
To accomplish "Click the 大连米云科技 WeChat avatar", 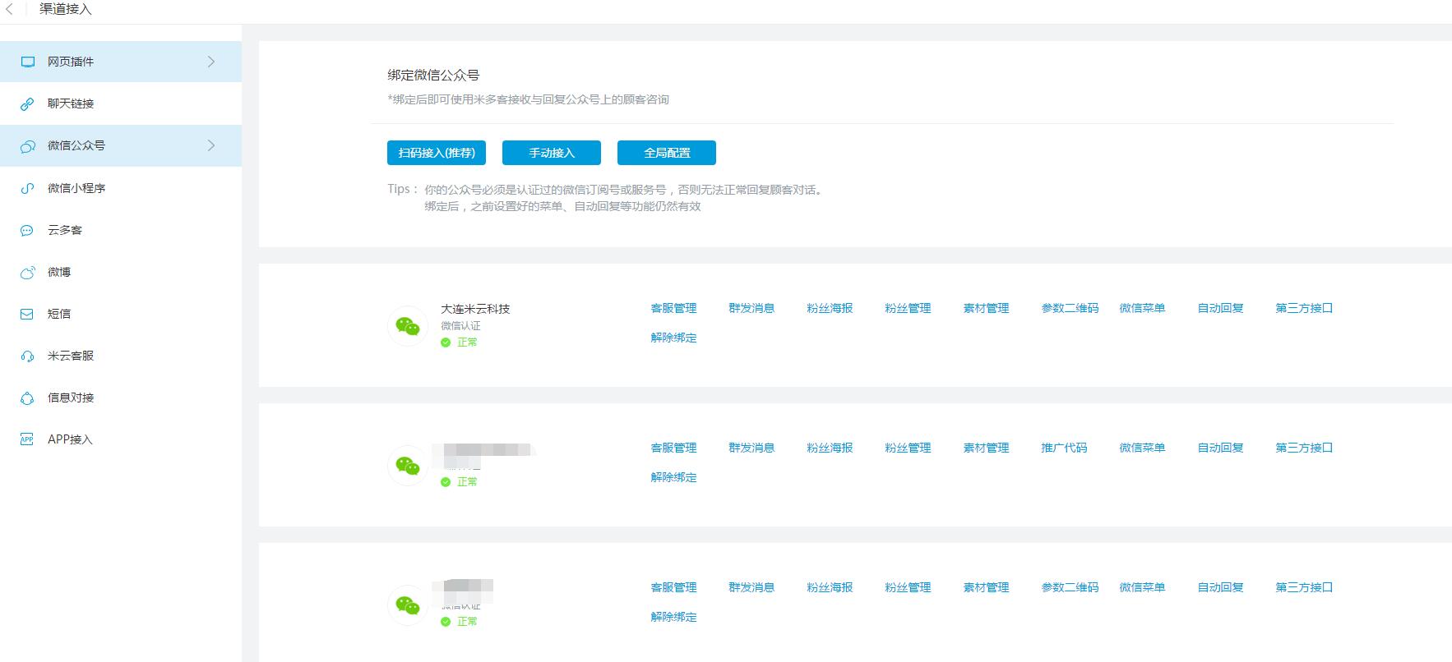I will [408, 326].
